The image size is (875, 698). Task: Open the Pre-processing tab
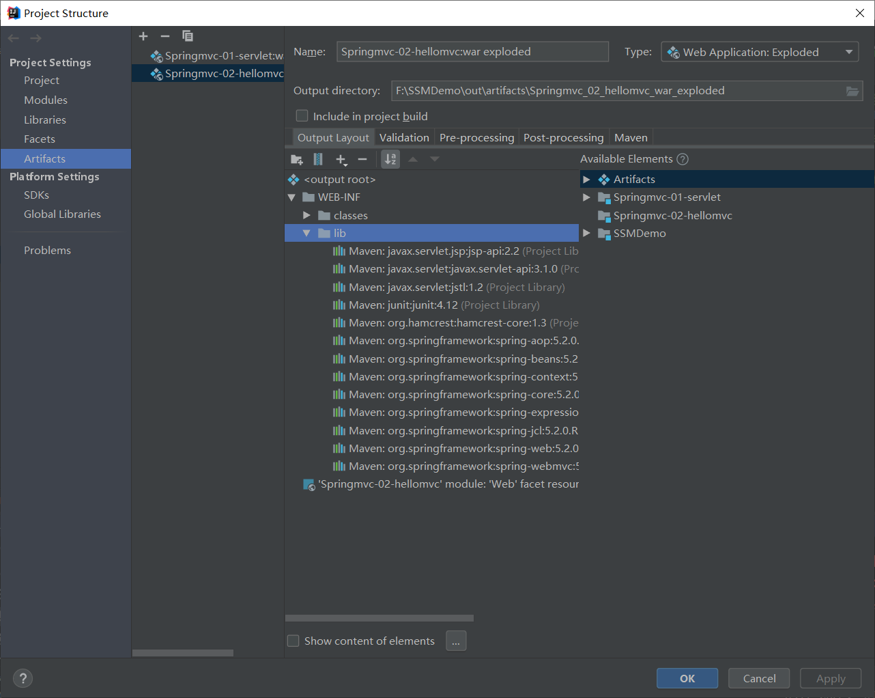[x=476, y=137]
